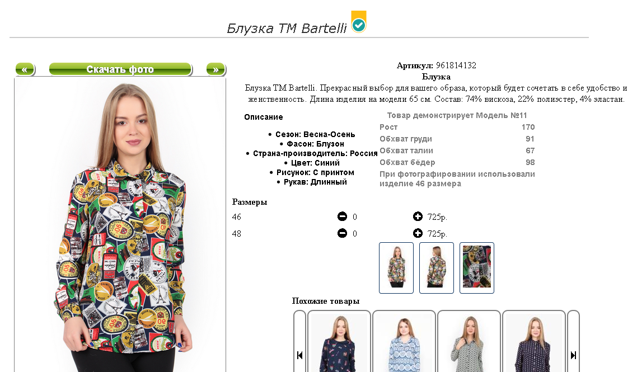Click the Блузка TM Bartelli page title
Viewport: 637px width, 372px height.
287,28
